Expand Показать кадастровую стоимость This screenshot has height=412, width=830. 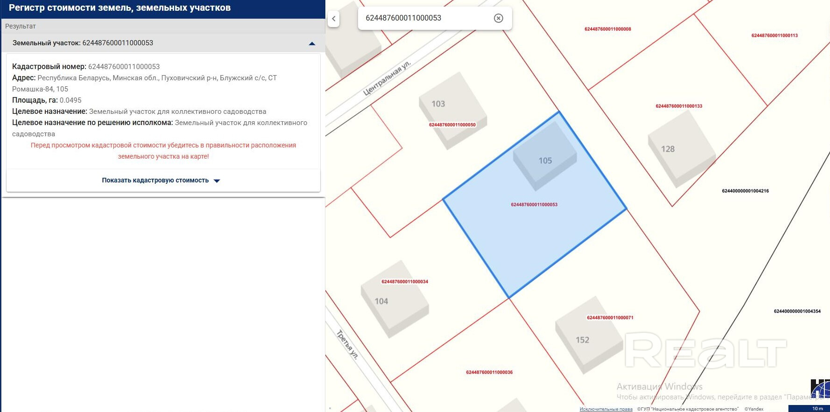[161, 181]
